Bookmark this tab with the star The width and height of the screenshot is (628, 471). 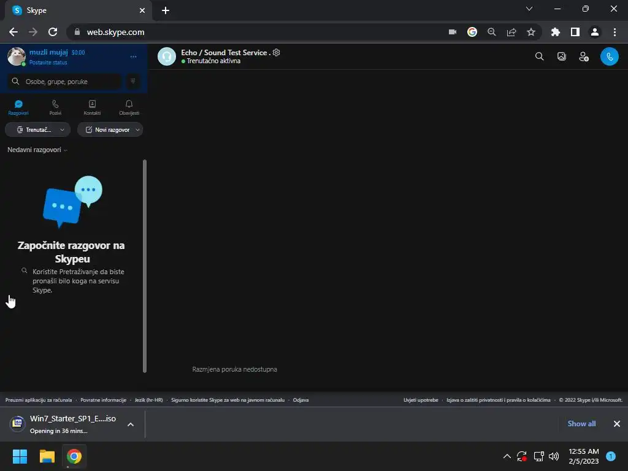click(531, 32)
